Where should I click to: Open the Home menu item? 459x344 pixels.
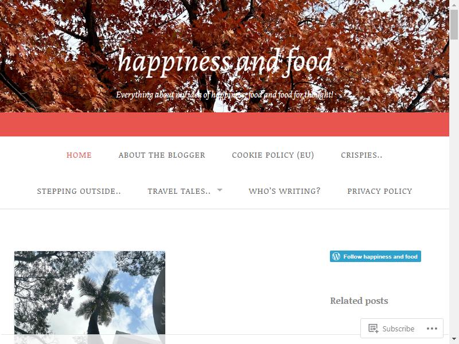pyautogui.click(x=79, y=155)
